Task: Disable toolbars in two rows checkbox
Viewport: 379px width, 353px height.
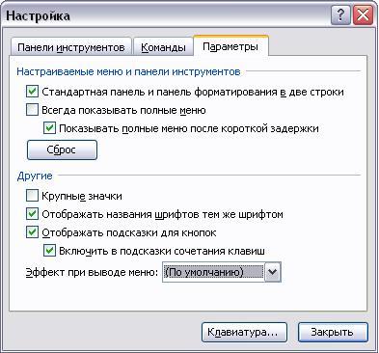Action: (32, 92)
